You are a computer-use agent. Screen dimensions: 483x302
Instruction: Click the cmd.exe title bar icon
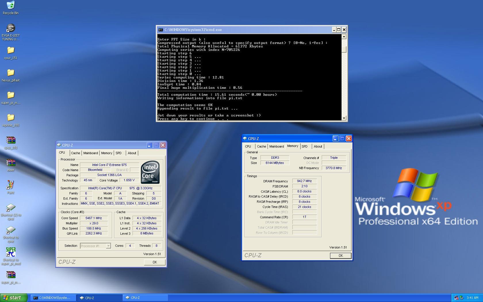[160, 30]
